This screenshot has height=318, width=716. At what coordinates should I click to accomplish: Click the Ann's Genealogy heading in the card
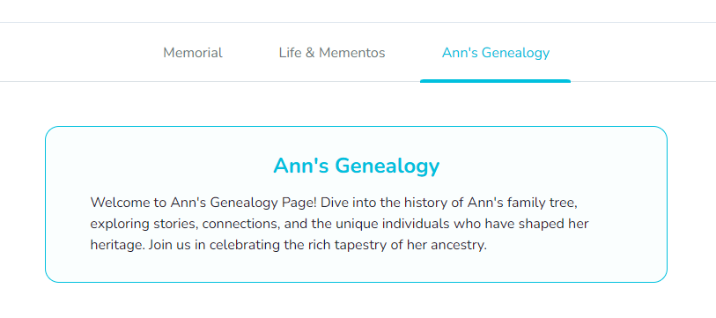click(356, 166)
